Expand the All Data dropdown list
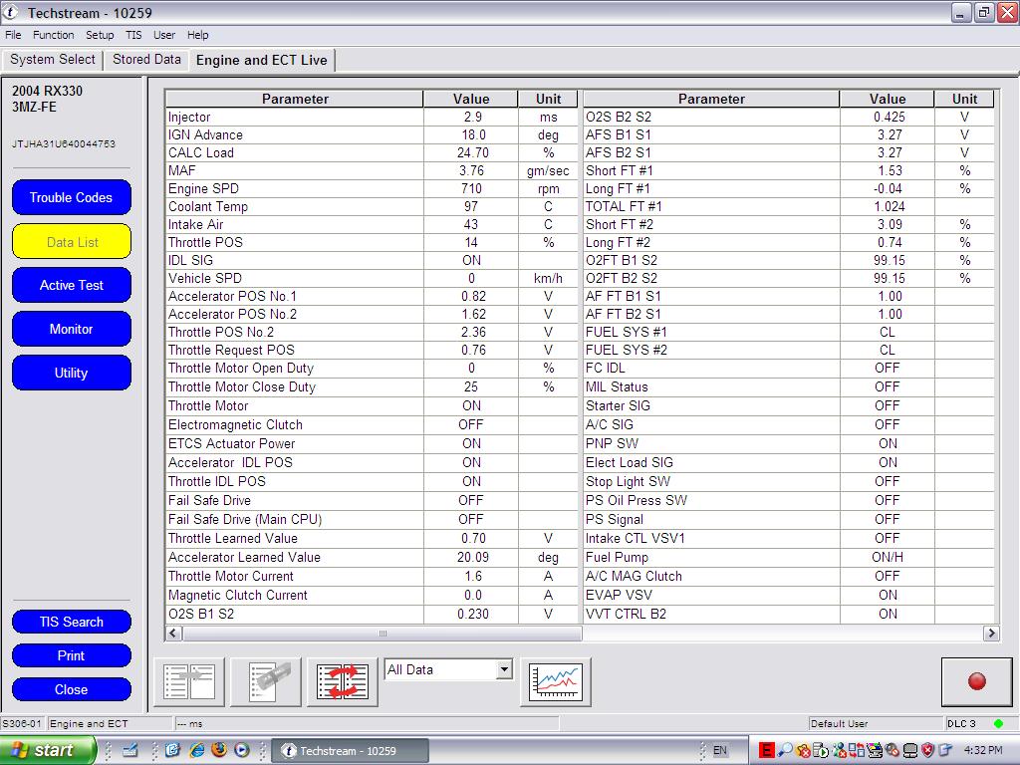 503,669
